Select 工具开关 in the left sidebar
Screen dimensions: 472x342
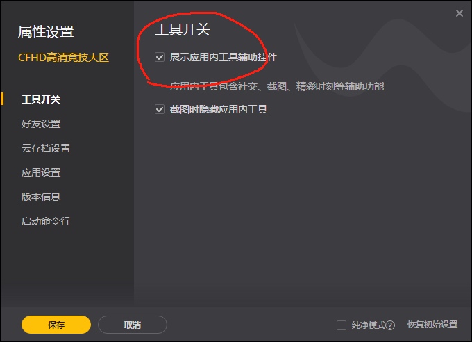pos(41,99)
